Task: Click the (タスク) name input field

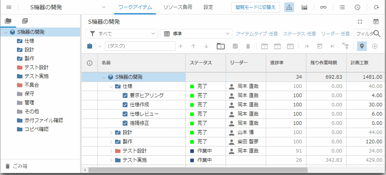Action: [140, 46]
